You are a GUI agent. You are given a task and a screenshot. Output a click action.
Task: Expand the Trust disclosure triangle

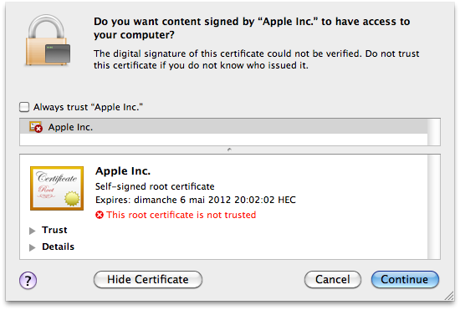33,231
